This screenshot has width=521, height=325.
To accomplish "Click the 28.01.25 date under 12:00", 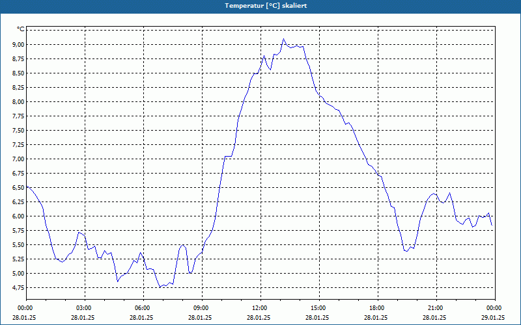I will coord(259,317).
